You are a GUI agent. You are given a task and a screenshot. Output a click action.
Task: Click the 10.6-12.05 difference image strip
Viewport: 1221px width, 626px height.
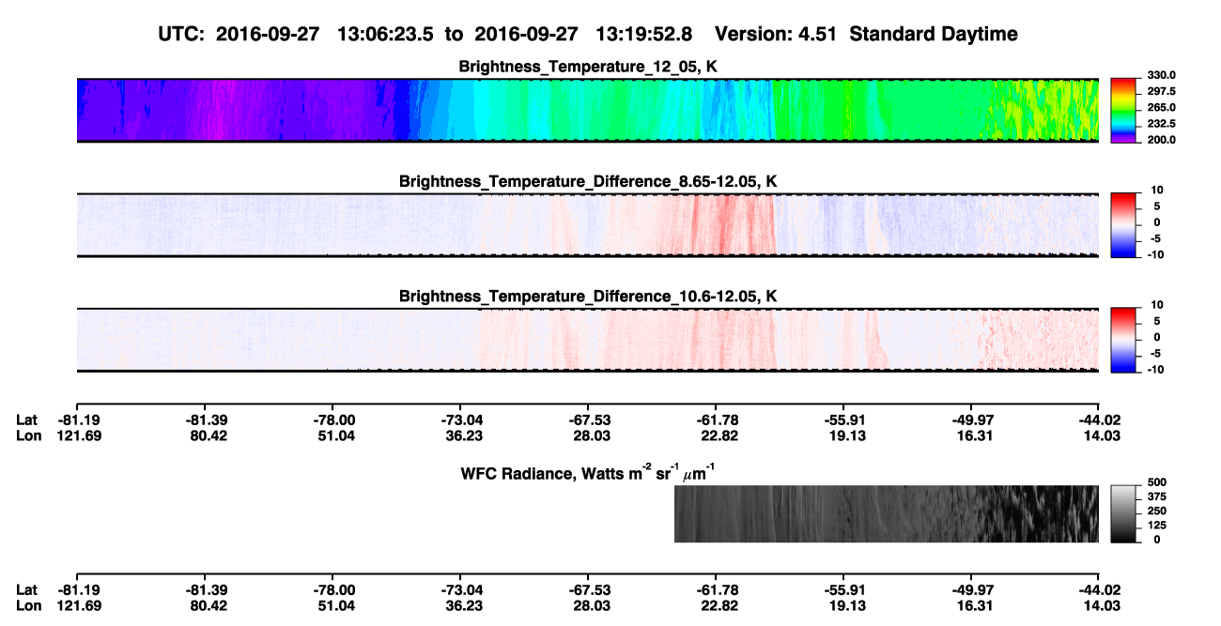pos(587,340)
